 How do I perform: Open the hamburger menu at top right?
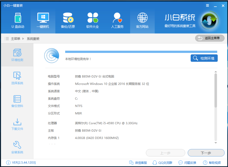point(207,5)
